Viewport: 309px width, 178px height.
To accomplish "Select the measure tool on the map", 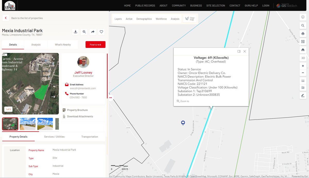I will [x=303, y=81].
